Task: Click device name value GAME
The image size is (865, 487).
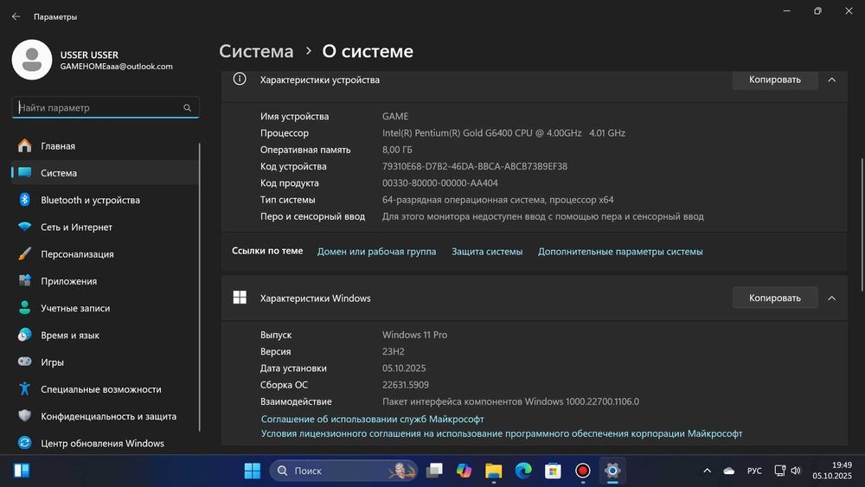Action: (395, 117)
